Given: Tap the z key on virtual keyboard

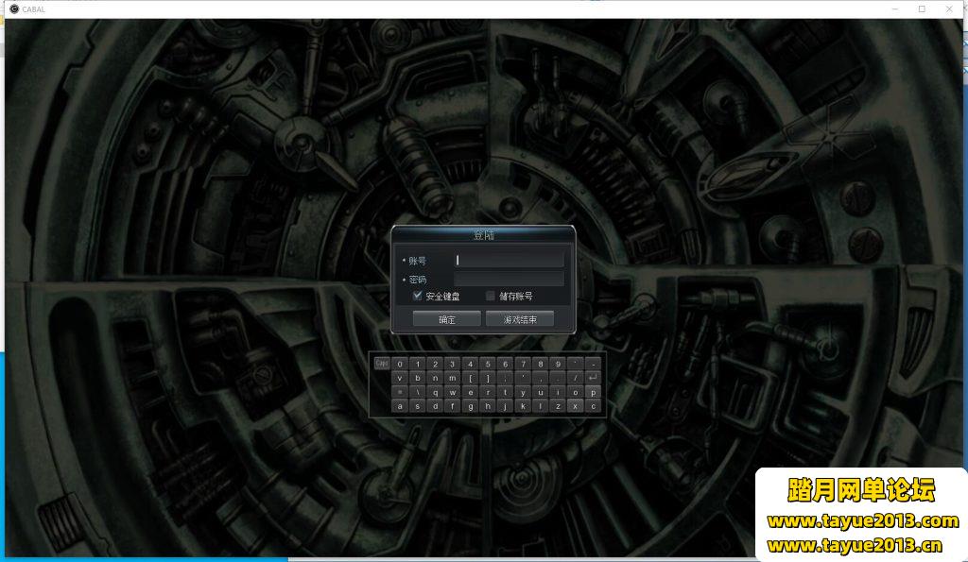Looking at the screenshot, I should tap(558, 406).
